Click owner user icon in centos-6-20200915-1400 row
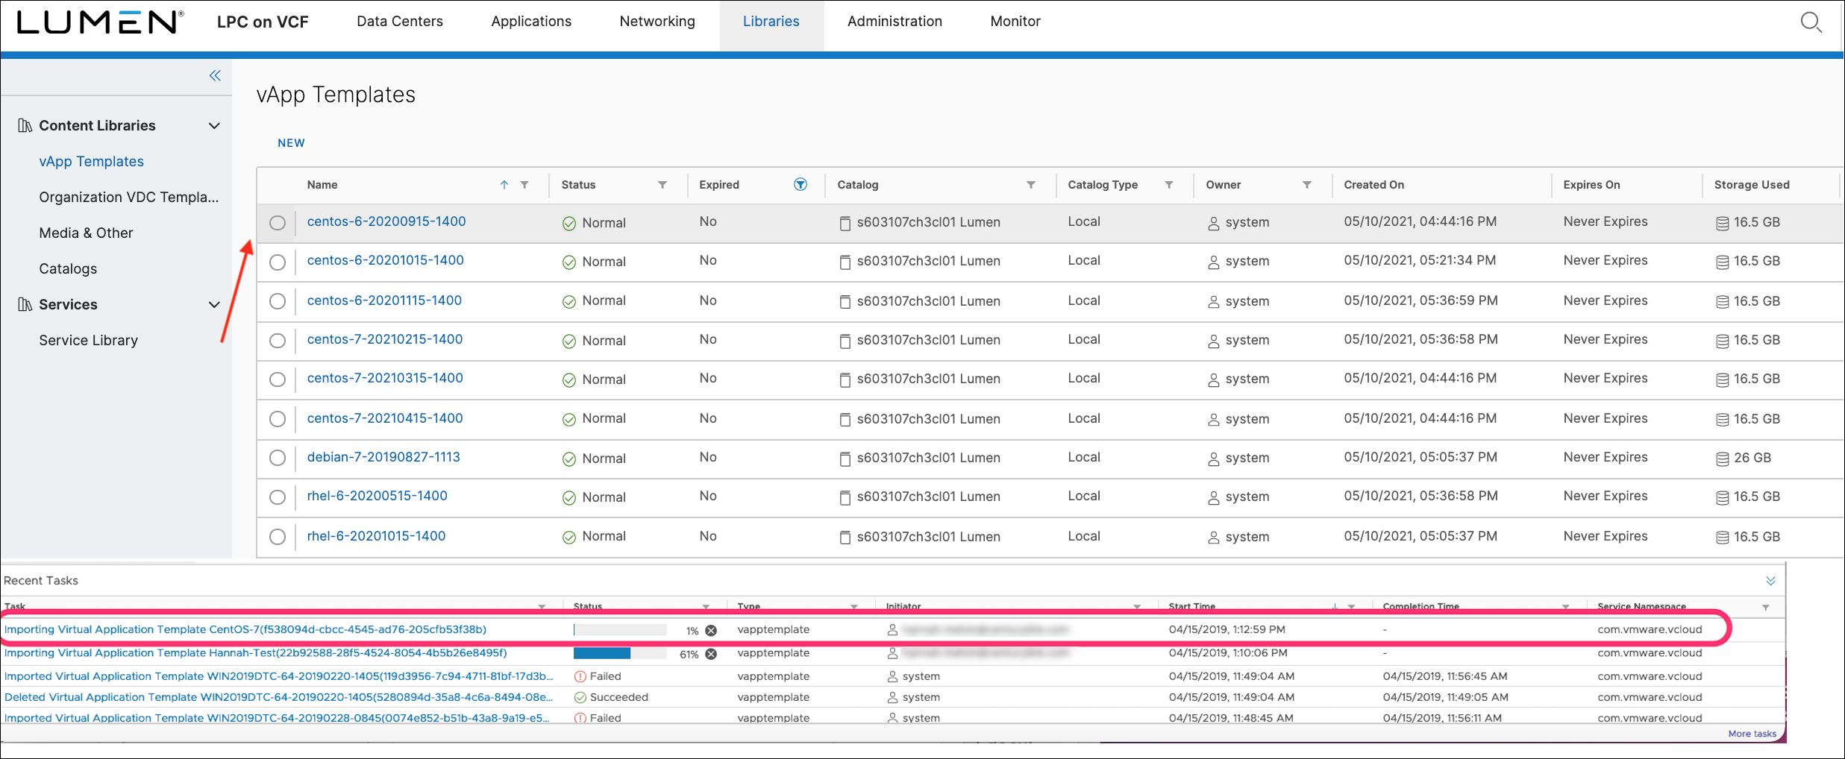Viewport: 1845px width, 759px height. point(1214,223)
